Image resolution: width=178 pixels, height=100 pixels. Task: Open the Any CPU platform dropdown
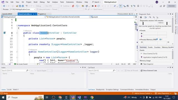coord(52,6)
